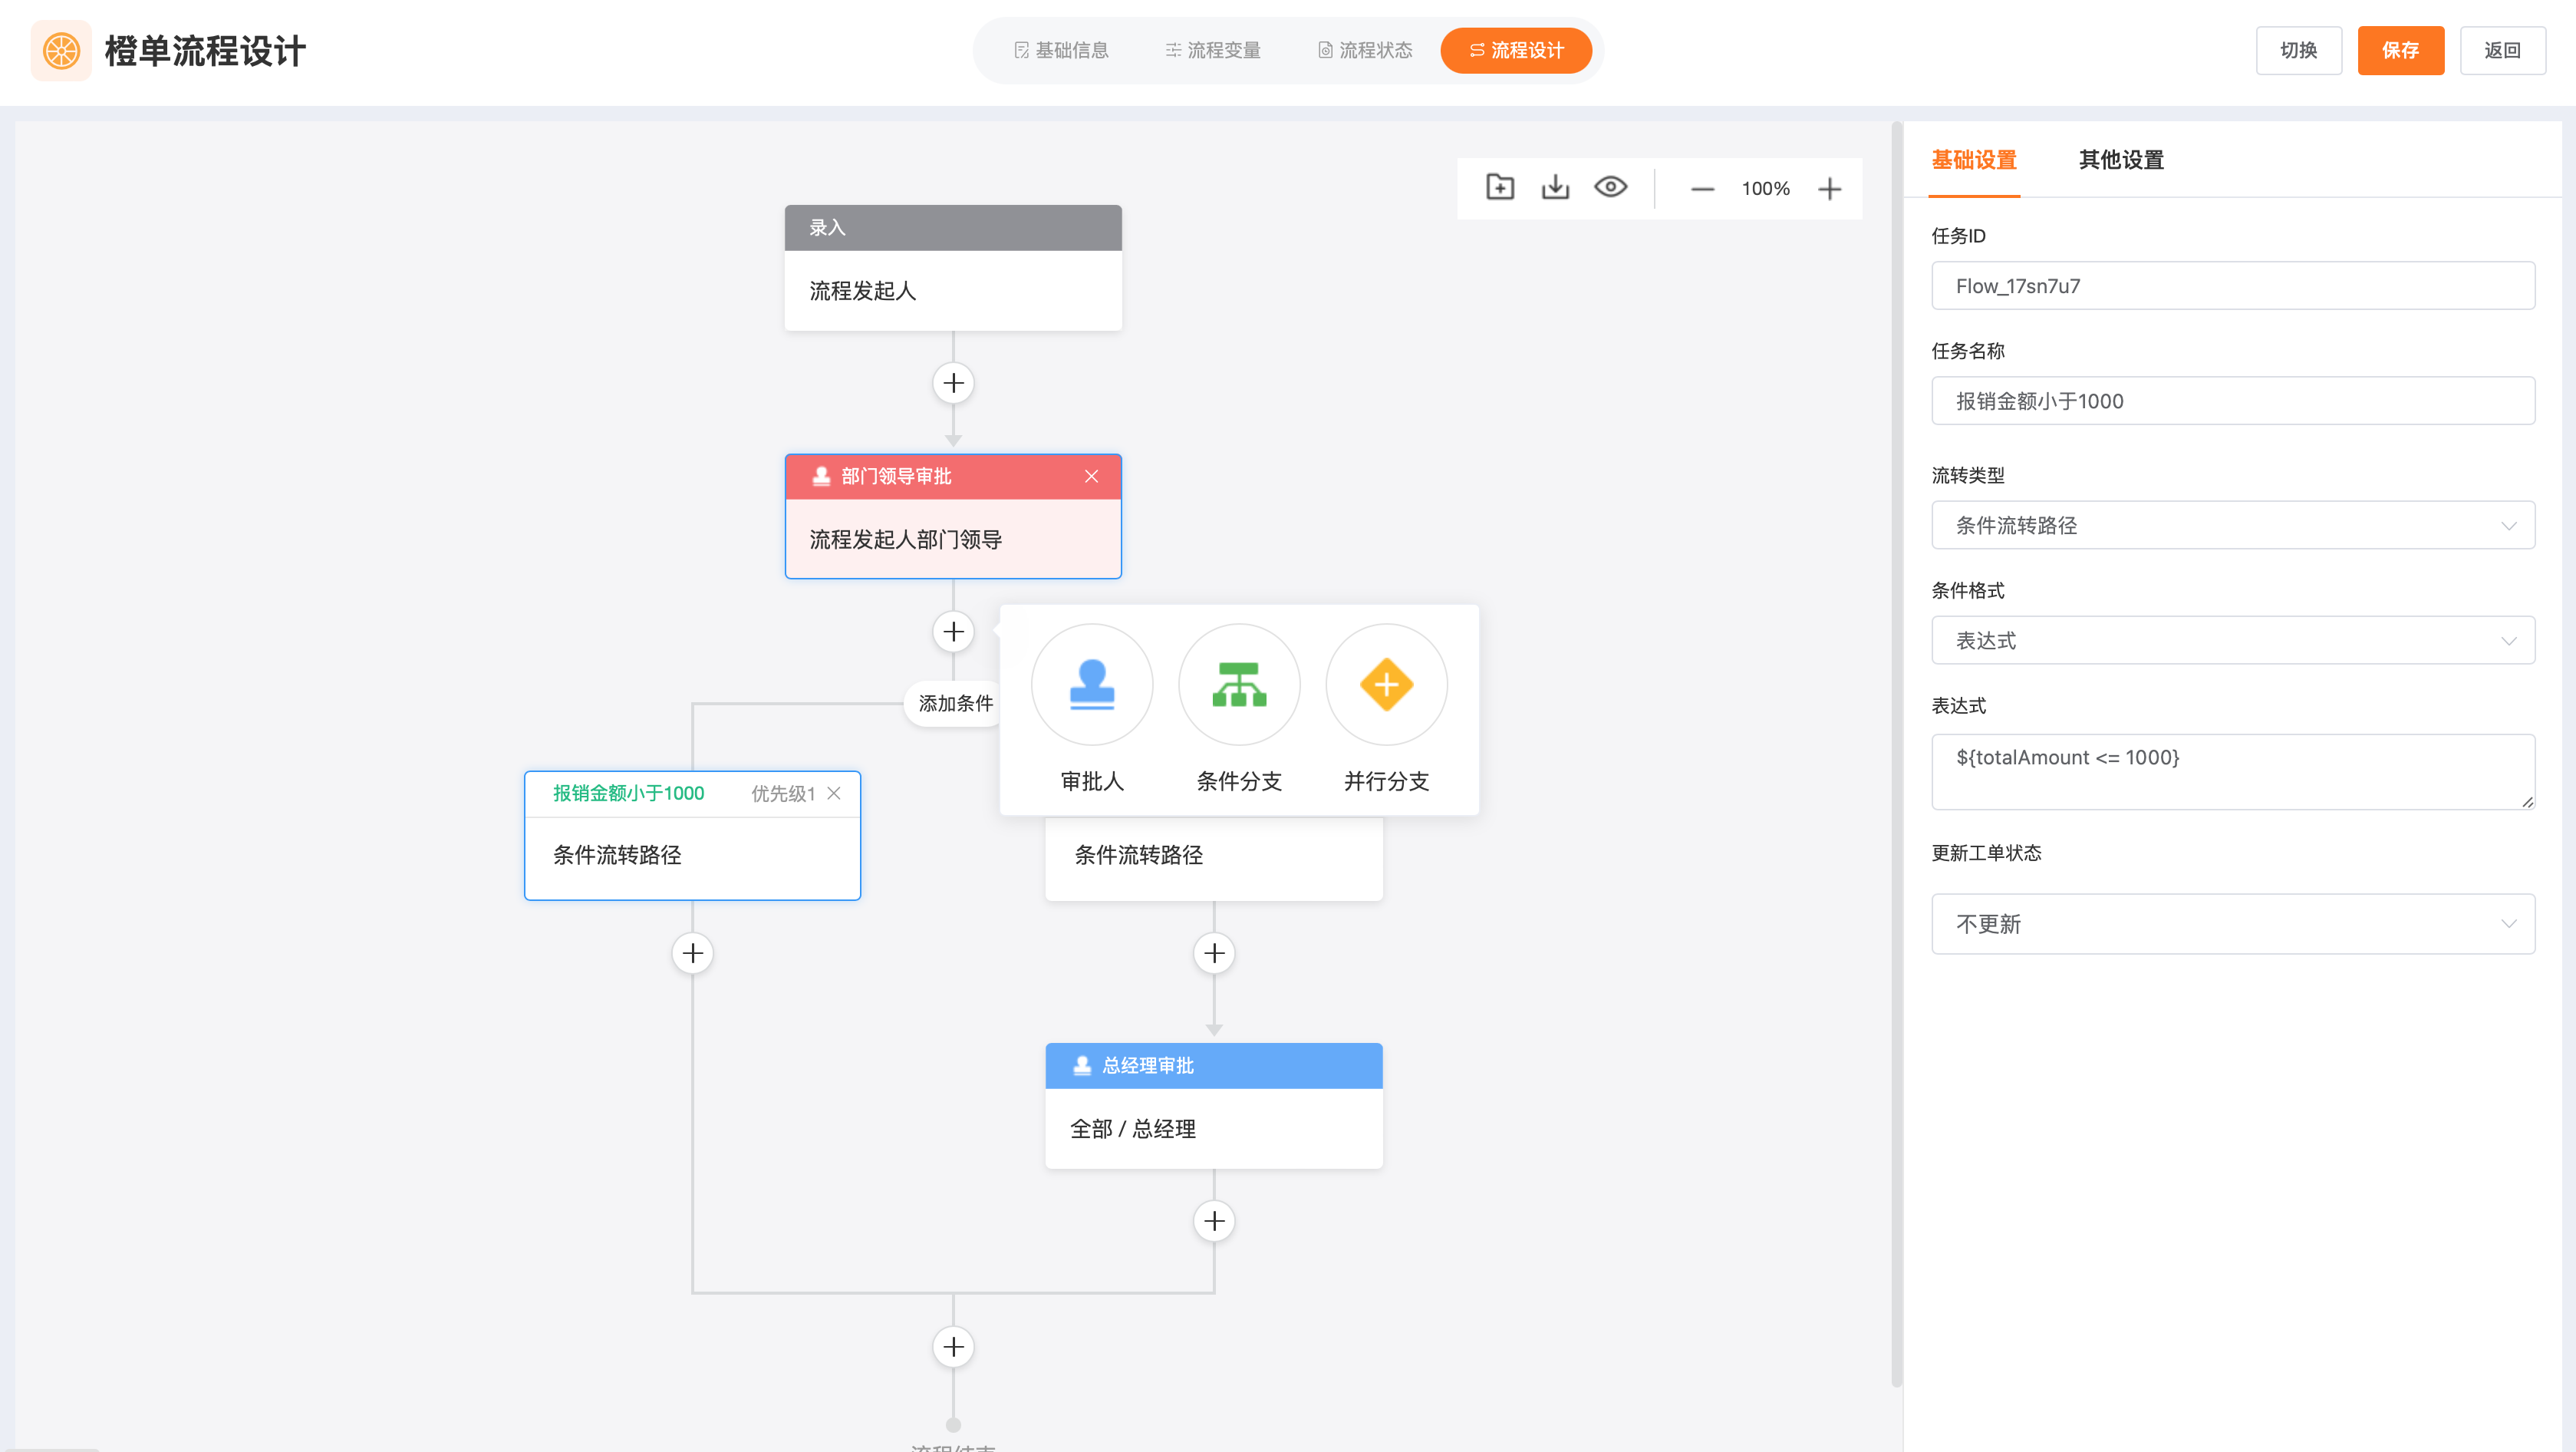Zoom out canvas with minus icon
The width and height of the screenshot is (2576, 1452).
coord(1701,188)
